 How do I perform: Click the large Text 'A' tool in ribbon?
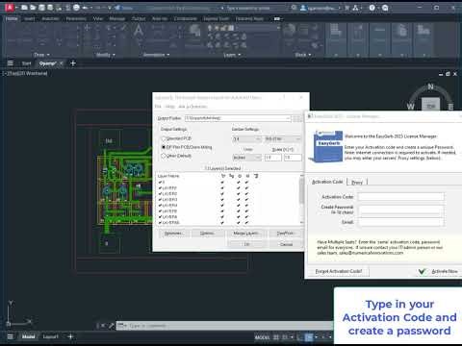139,31
